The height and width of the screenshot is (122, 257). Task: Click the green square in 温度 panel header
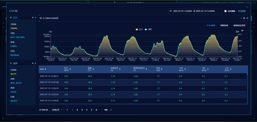(33, 63)
